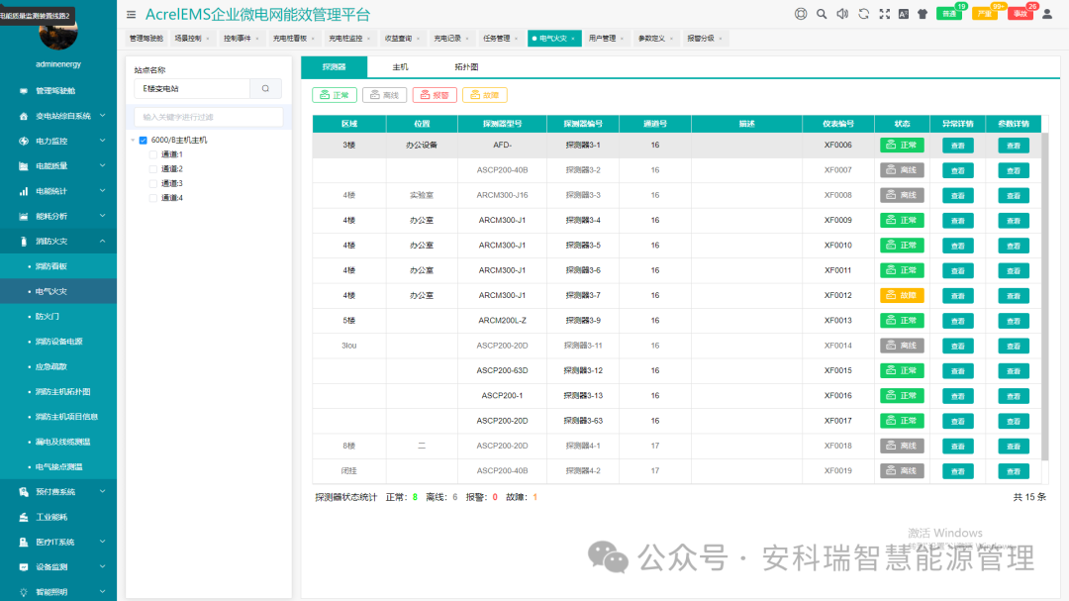Viewport: 1069px width, 601px height.
Task: Open the user avatar icon at top right
Action: tap(1047, 14)
